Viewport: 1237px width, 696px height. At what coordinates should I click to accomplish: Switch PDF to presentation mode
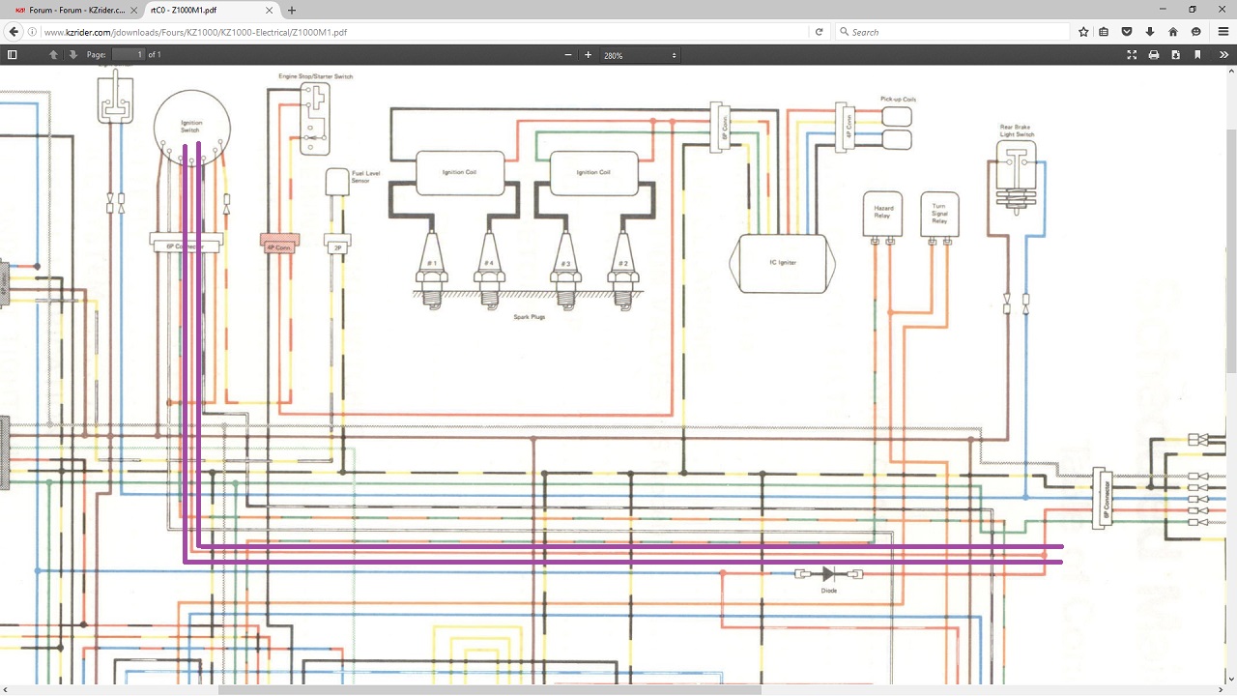[1132, 55]
